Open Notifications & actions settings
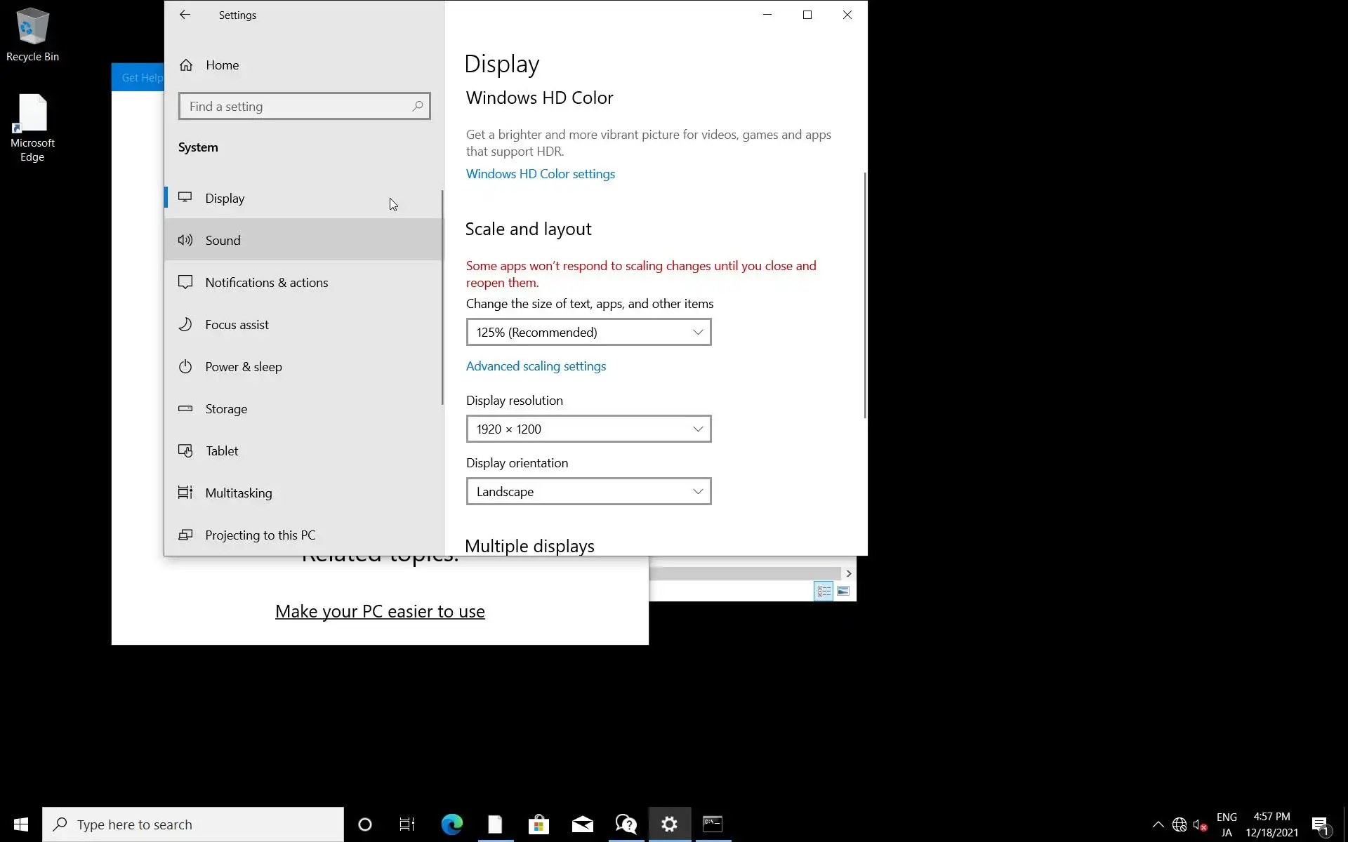The width and height of the screenshot is (1348, 842). (266, 283)
